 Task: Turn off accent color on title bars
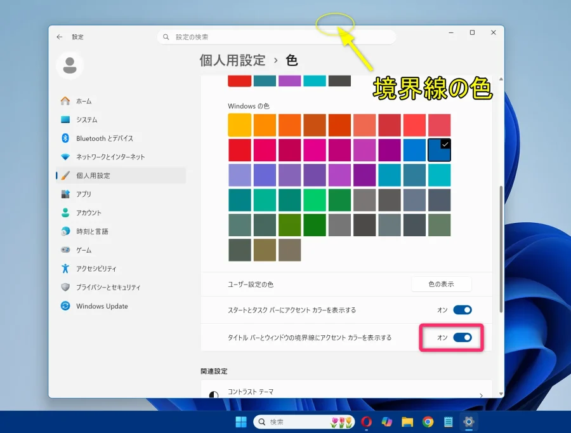coord(463,338)
